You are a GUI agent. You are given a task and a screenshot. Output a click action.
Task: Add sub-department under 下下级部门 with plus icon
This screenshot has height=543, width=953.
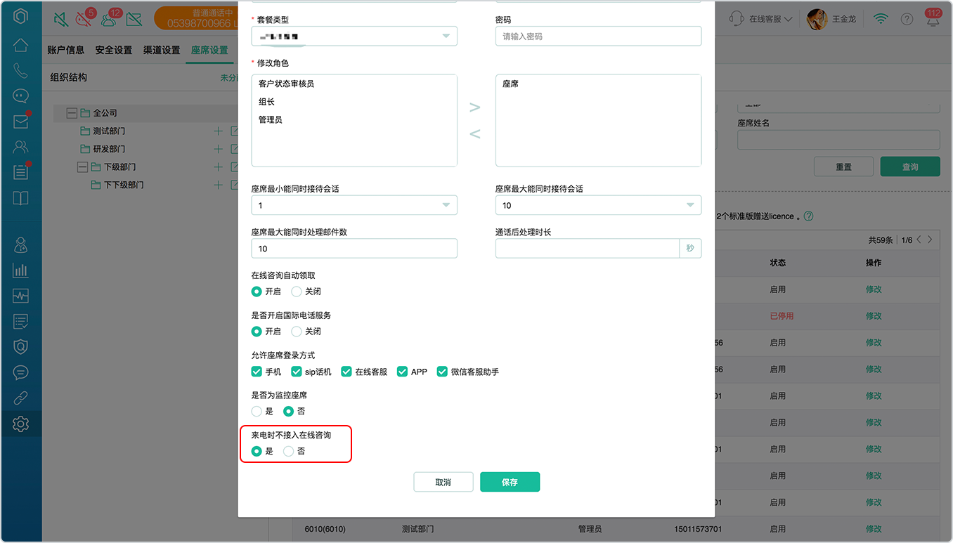coord(218,185)
